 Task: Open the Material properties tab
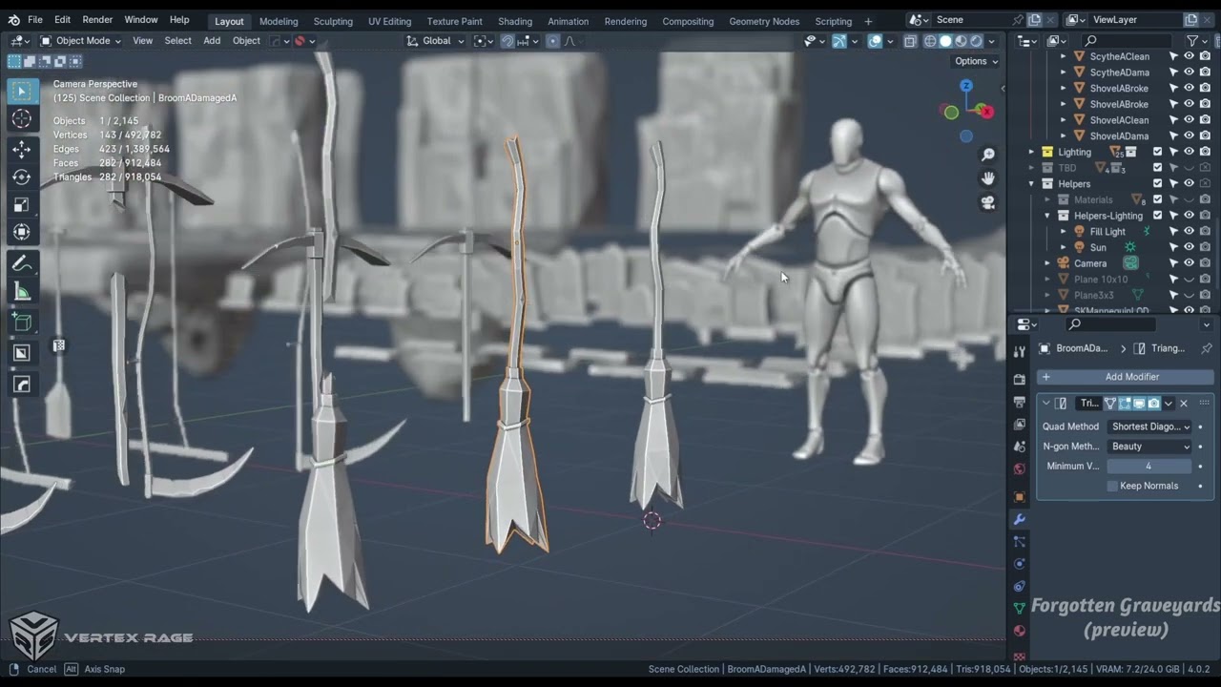pyautogui.click(x=1019, y=631)
